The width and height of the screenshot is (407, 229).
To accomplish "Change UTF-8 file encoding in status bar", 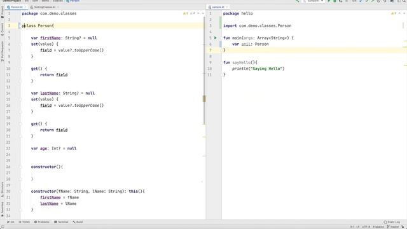I will tap(366, 227).
